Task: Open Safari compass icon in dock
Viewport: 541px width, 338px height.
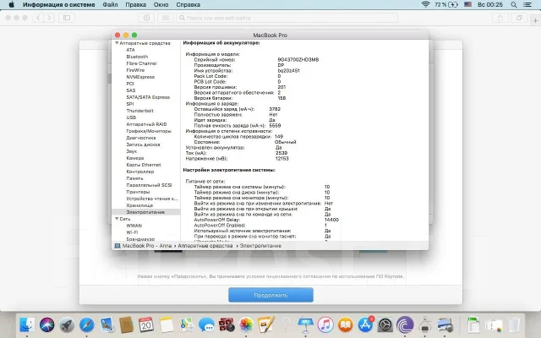Action: [x=86, y=324]
